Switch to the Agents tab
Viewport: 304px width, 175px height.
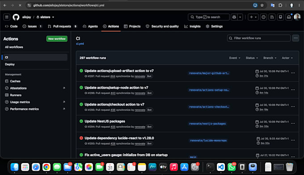90,26
